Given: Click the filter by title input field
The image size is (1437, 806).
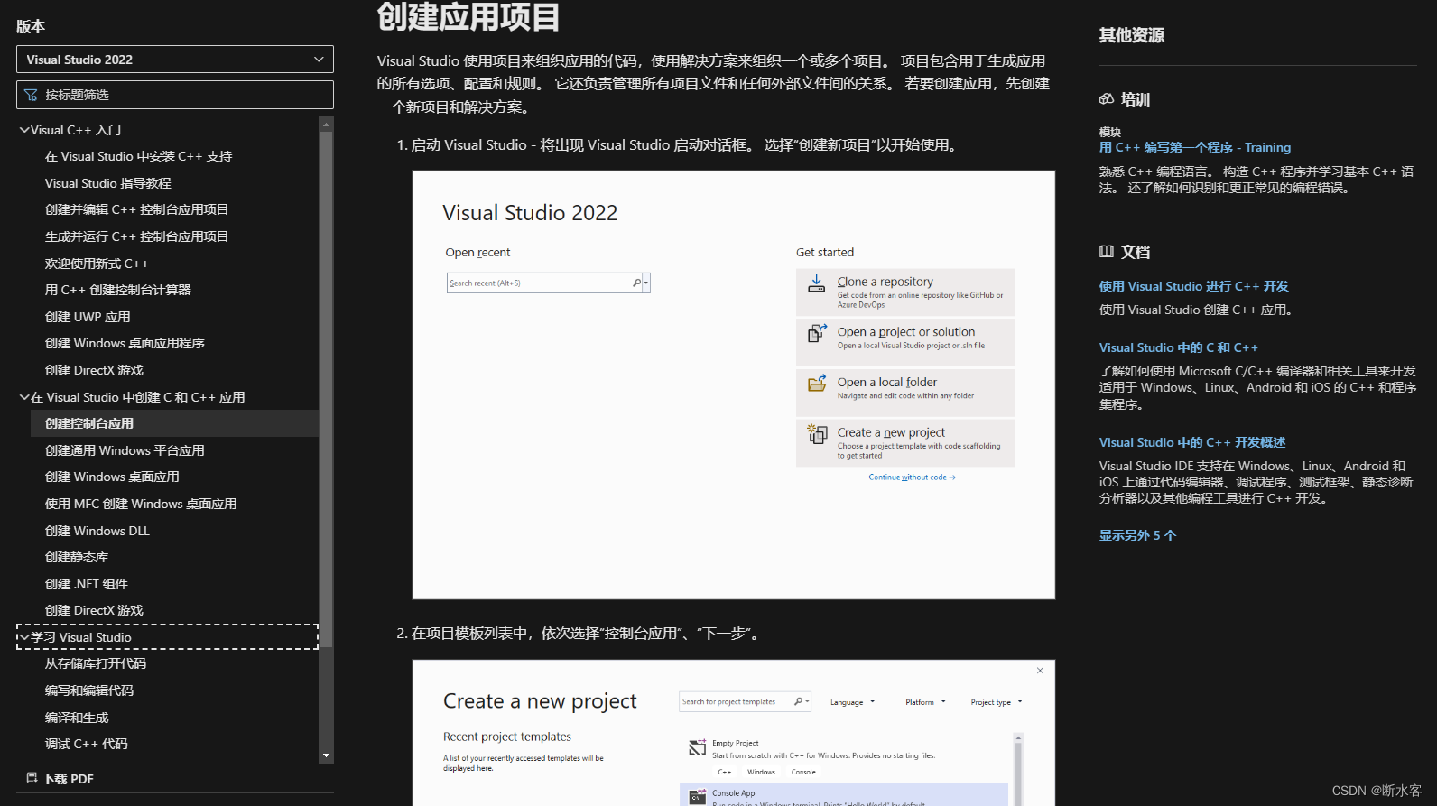Looking at the screenshot, I should [x=174, y=95].
